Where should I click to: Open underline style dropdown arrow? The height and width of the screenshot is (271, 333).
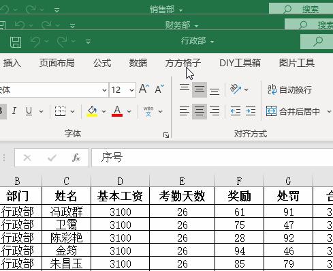click(x=41, y=111)
